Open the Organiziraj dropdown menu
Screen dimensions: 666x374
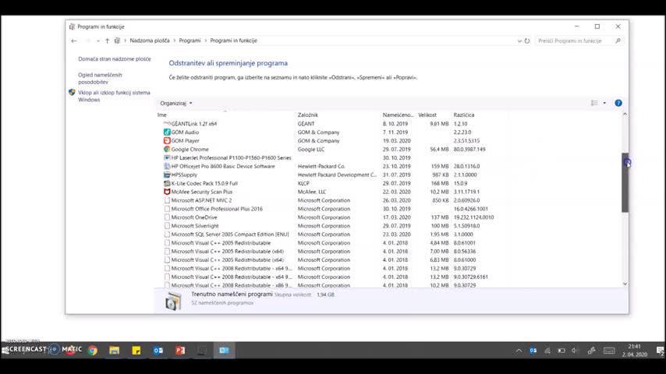pos(175,103)
